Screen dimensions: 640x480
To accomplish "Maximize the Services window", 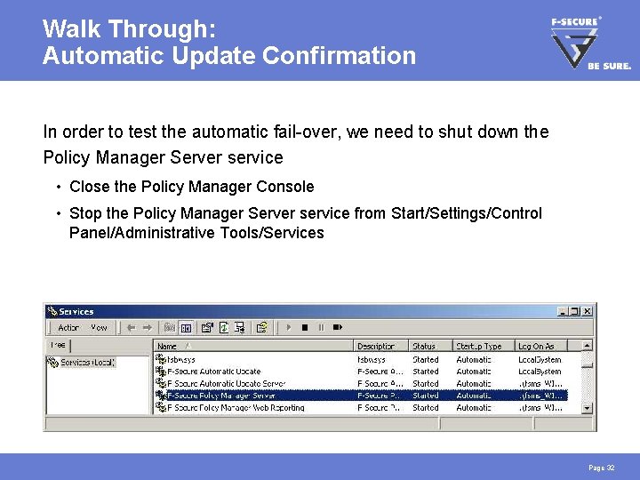I will point(574,311).
